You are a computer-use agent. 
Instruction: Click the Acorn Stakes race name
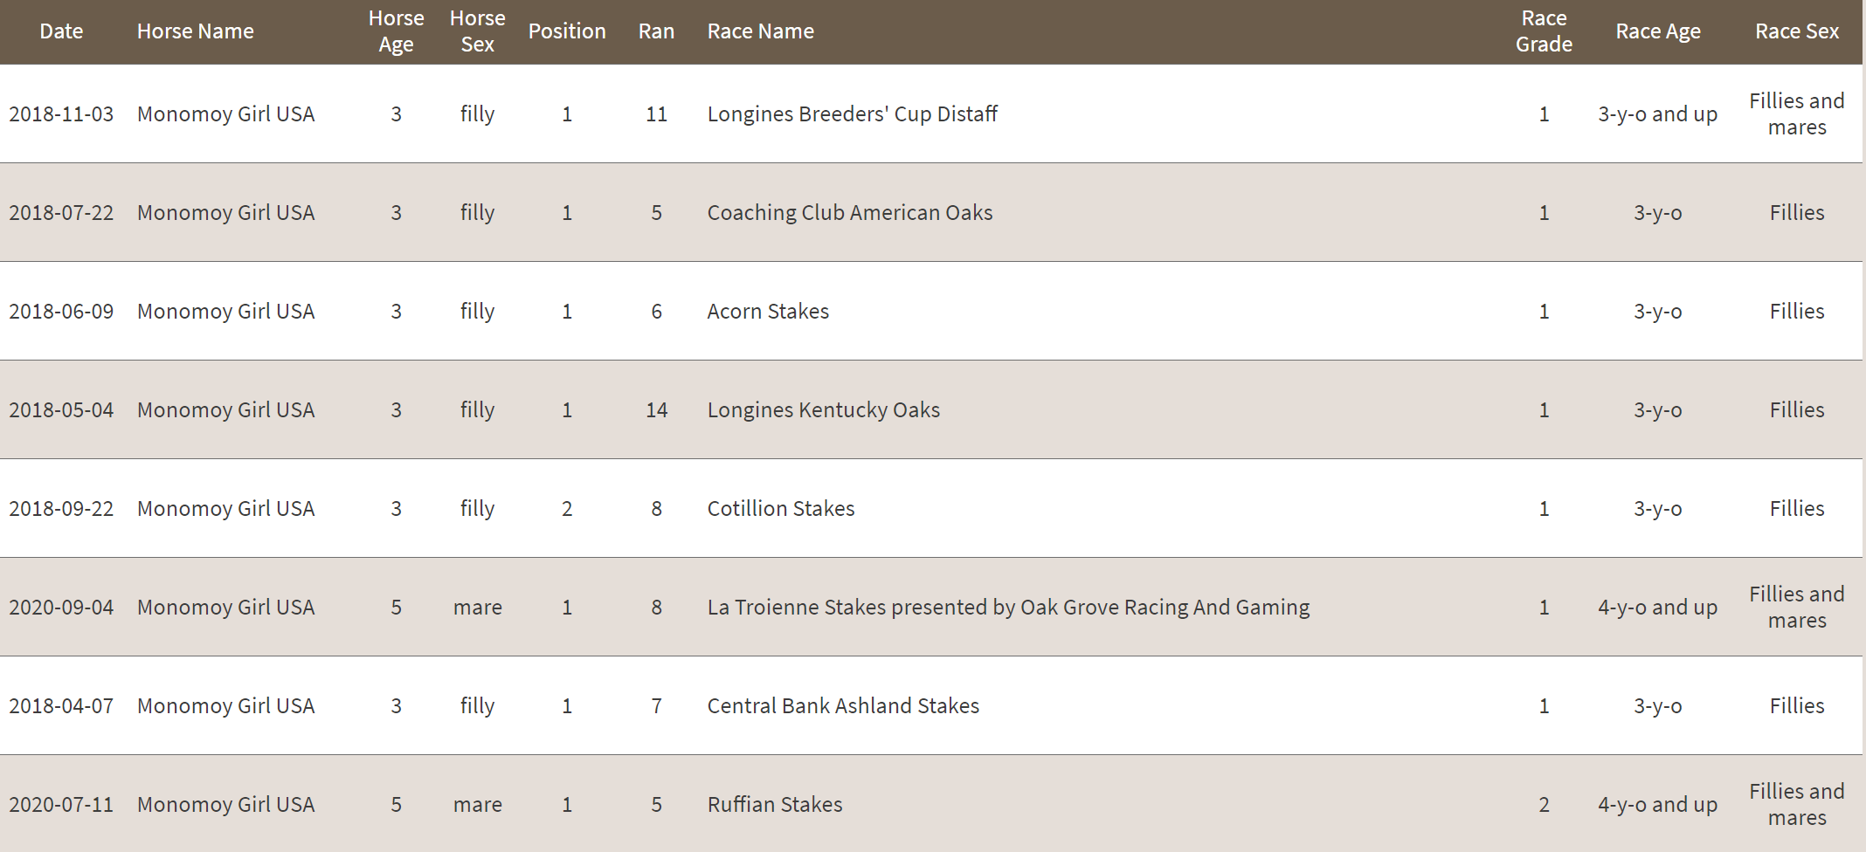(x=768, y=311)
